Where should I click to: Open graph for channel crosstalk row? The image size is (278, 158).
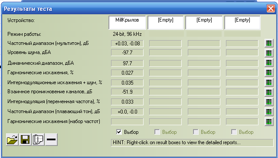click(269, 92)
